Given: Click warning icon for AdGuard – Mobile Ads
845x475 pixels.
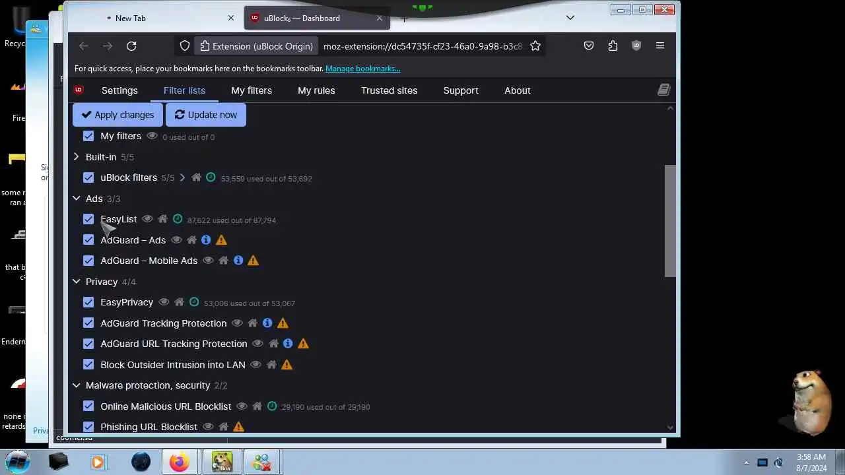Looking at the screenshot, I should [x=253, y=261].
